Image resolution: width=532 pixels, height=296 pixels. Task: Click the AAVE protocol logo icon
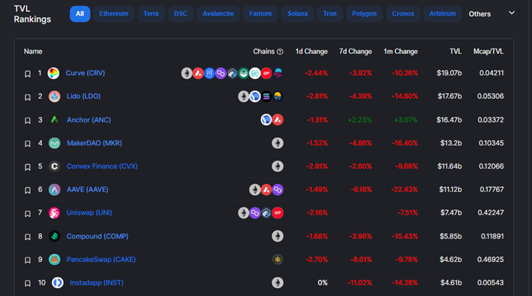click(54, 190)
